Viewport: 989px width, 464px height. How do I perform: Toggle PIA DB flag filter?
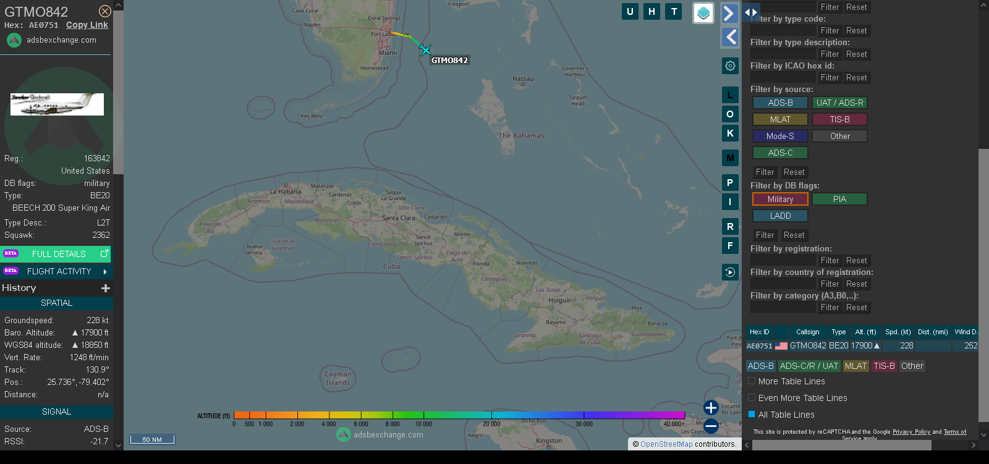point(839,199)
